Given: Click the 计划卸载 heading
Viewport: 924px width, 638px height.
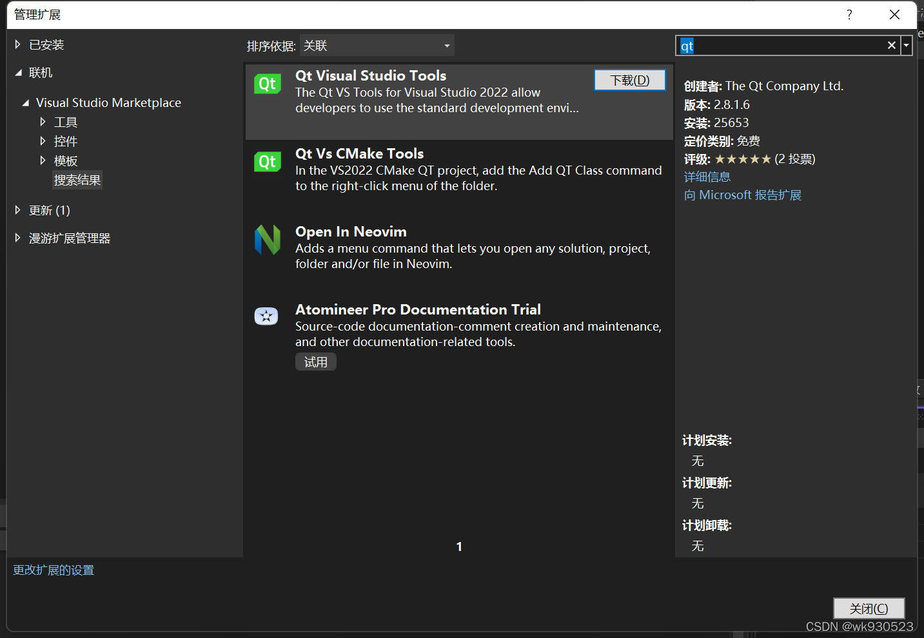Looking at the screenshot, I should click(x=707, y=525).
